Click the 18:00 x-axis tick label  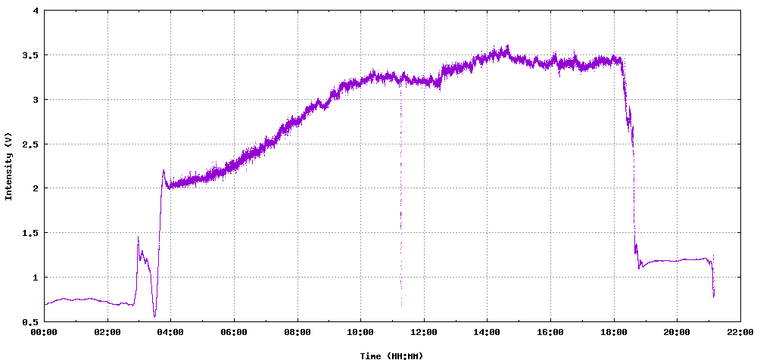614,332
